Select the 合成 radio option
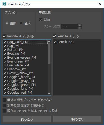 [21, 23]
